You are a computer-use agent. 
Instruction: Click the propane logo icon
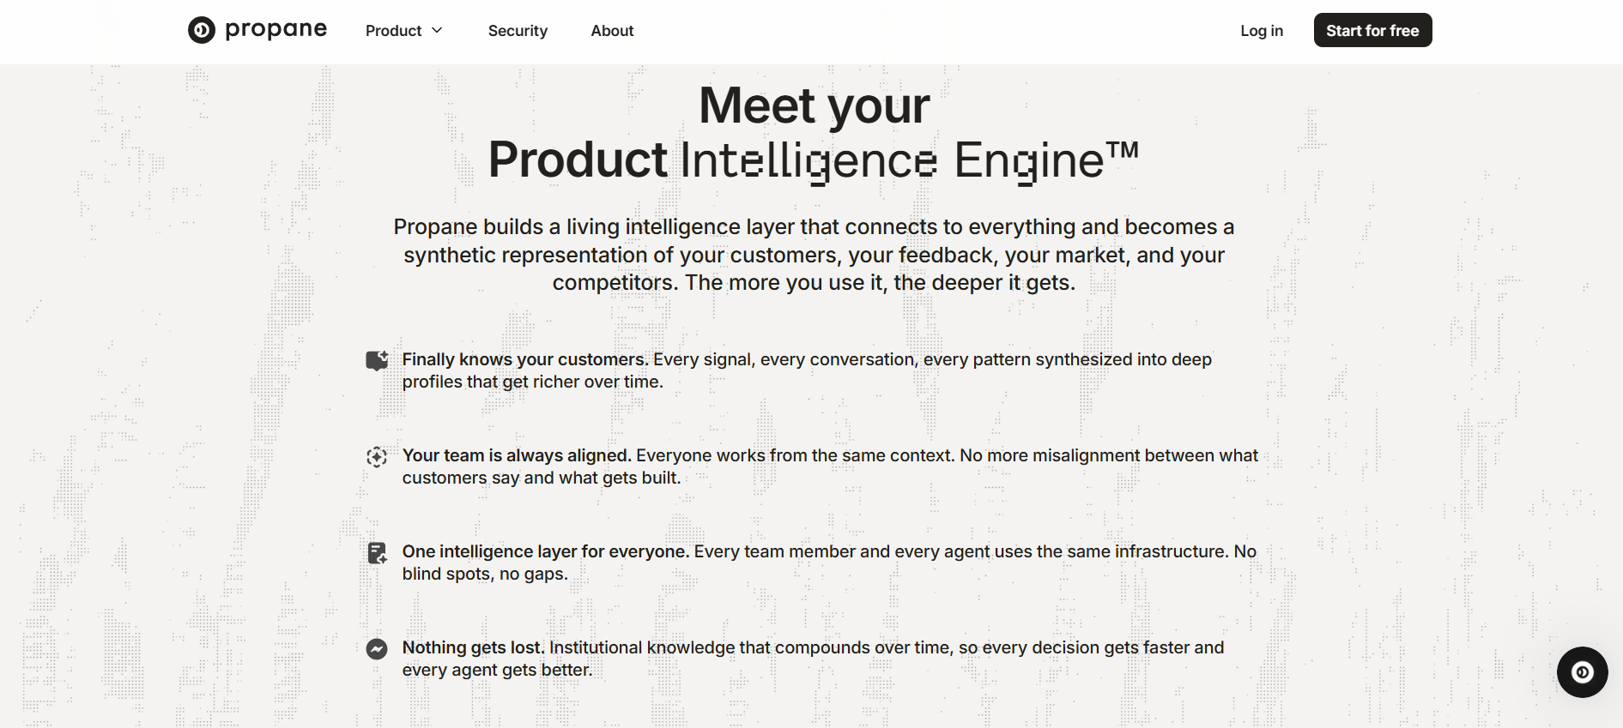(x=202, y=30)
